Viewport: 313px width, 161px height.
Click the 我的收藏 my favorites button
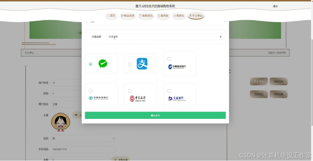tap(278, 94)
